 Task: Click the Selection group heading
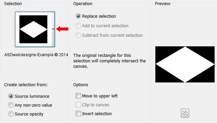(x=13, y=4)
